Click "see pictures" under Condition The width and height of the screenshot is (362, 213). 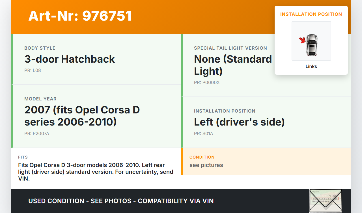tap(206, 165)
